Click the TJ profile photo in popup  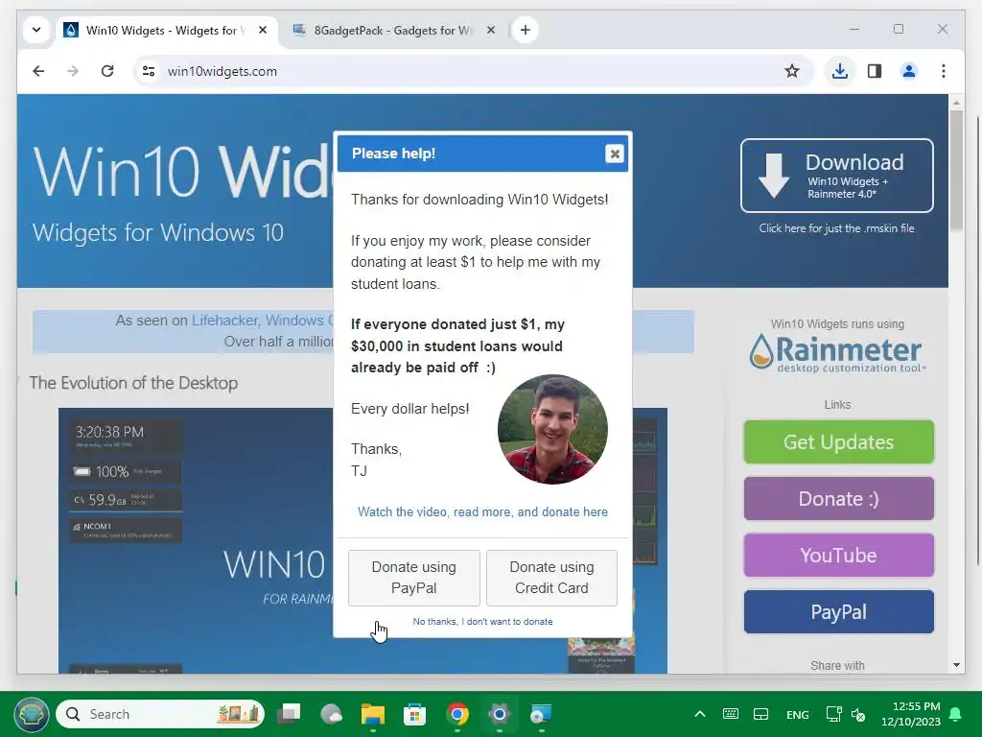552,429
